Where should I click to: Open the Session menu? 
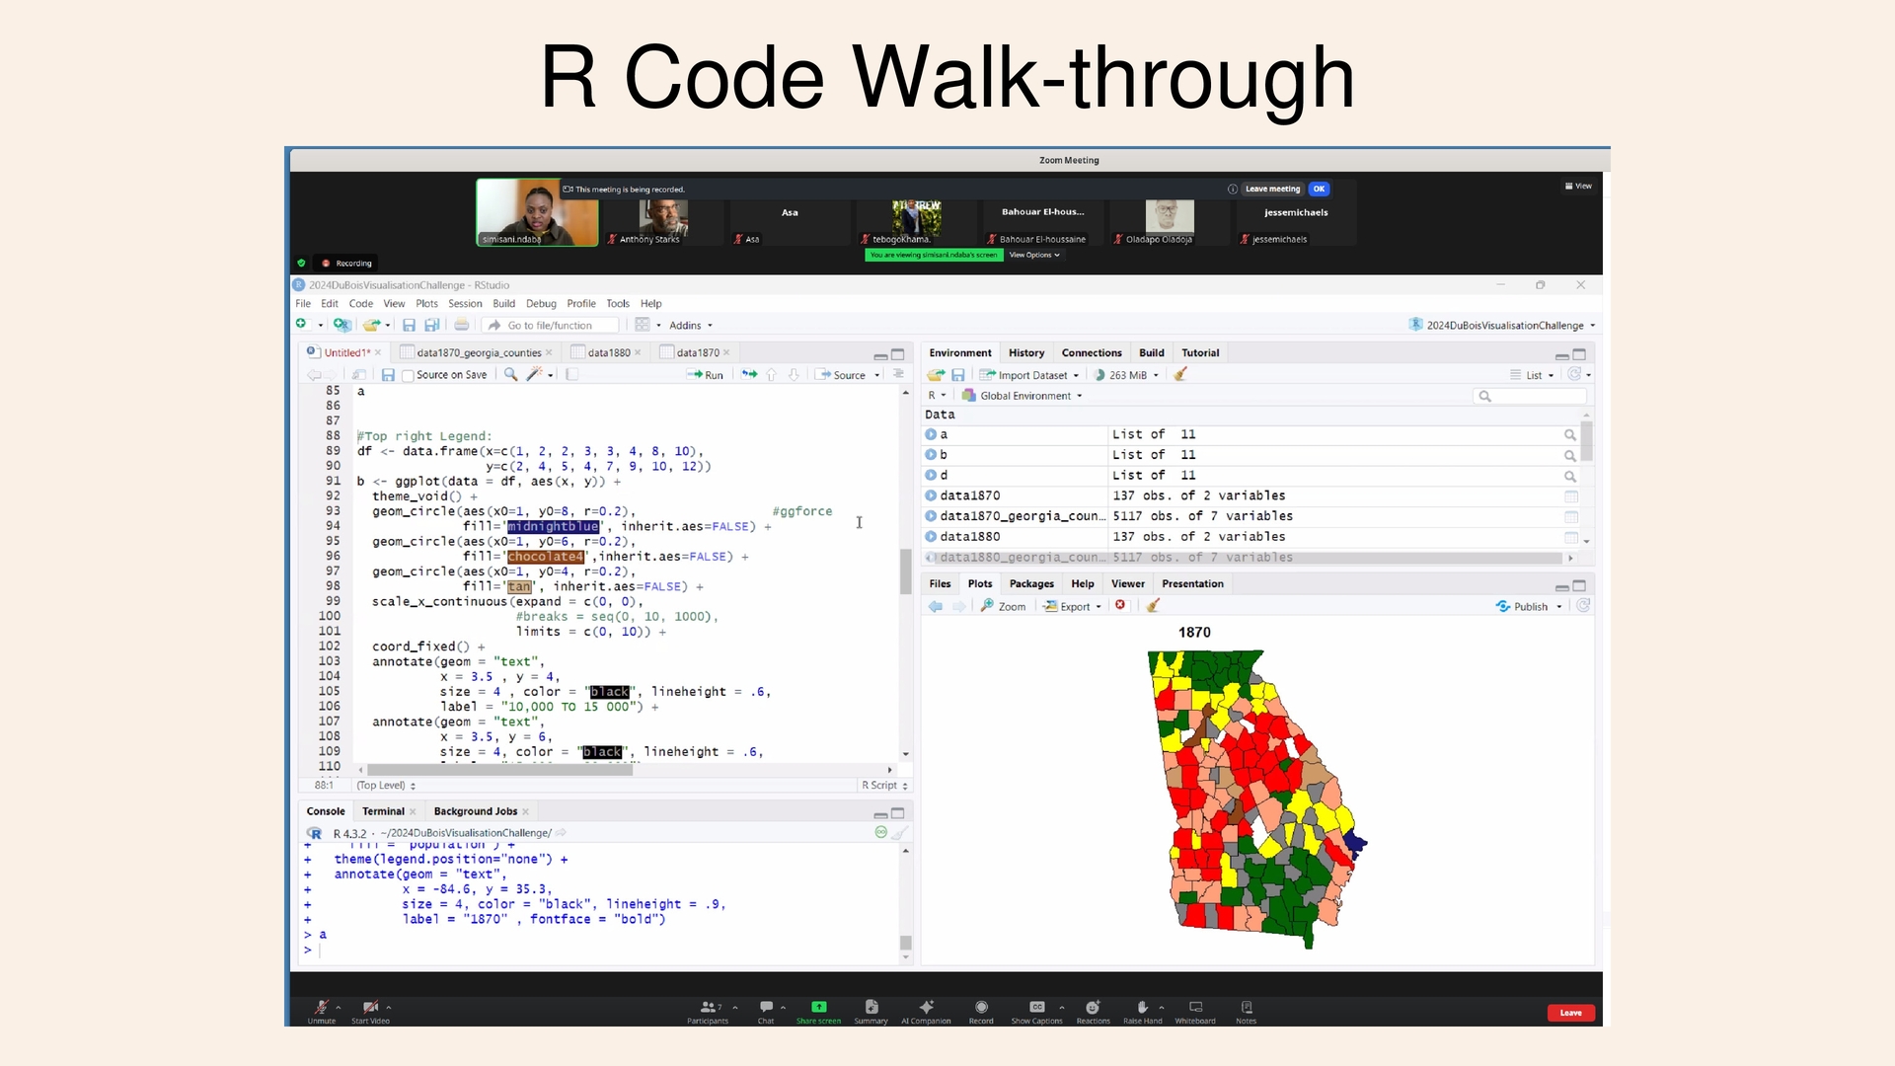[465, 304]
